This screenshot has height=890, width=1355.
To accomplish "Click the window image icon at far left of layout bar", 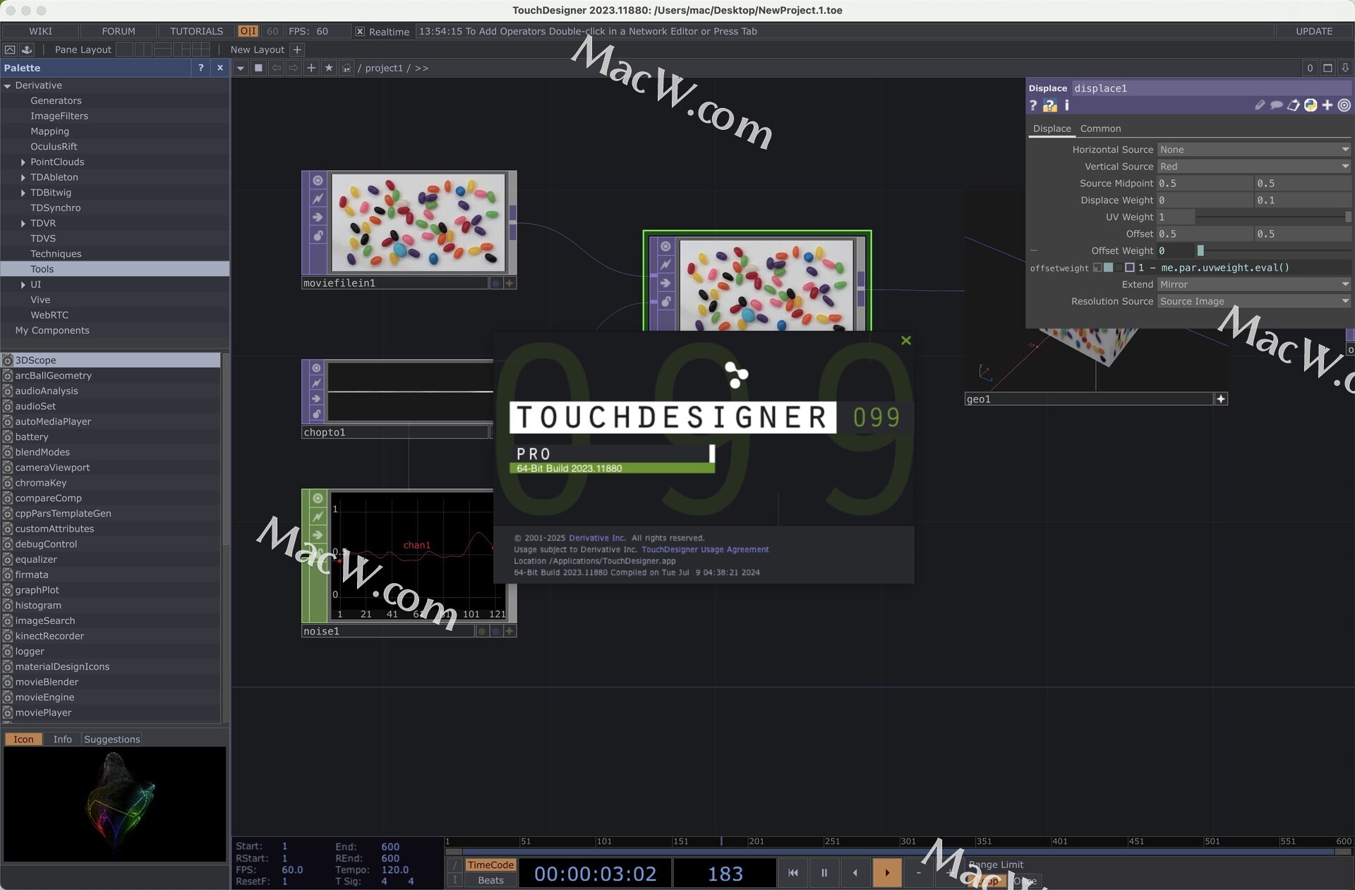I will [10, 49].
